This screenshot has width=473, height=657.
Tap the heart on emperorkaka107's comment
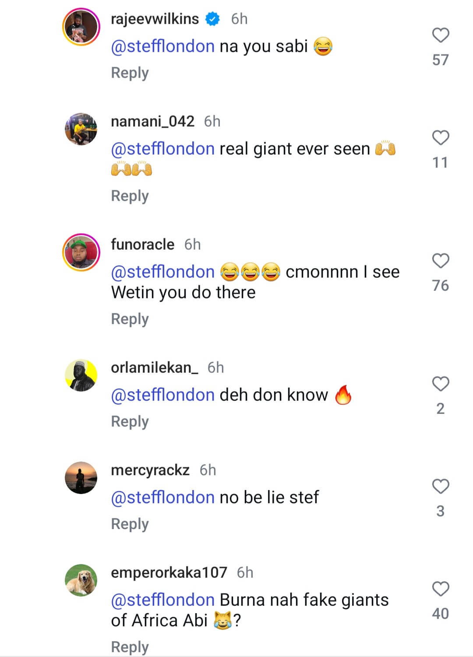coord(441,589)
